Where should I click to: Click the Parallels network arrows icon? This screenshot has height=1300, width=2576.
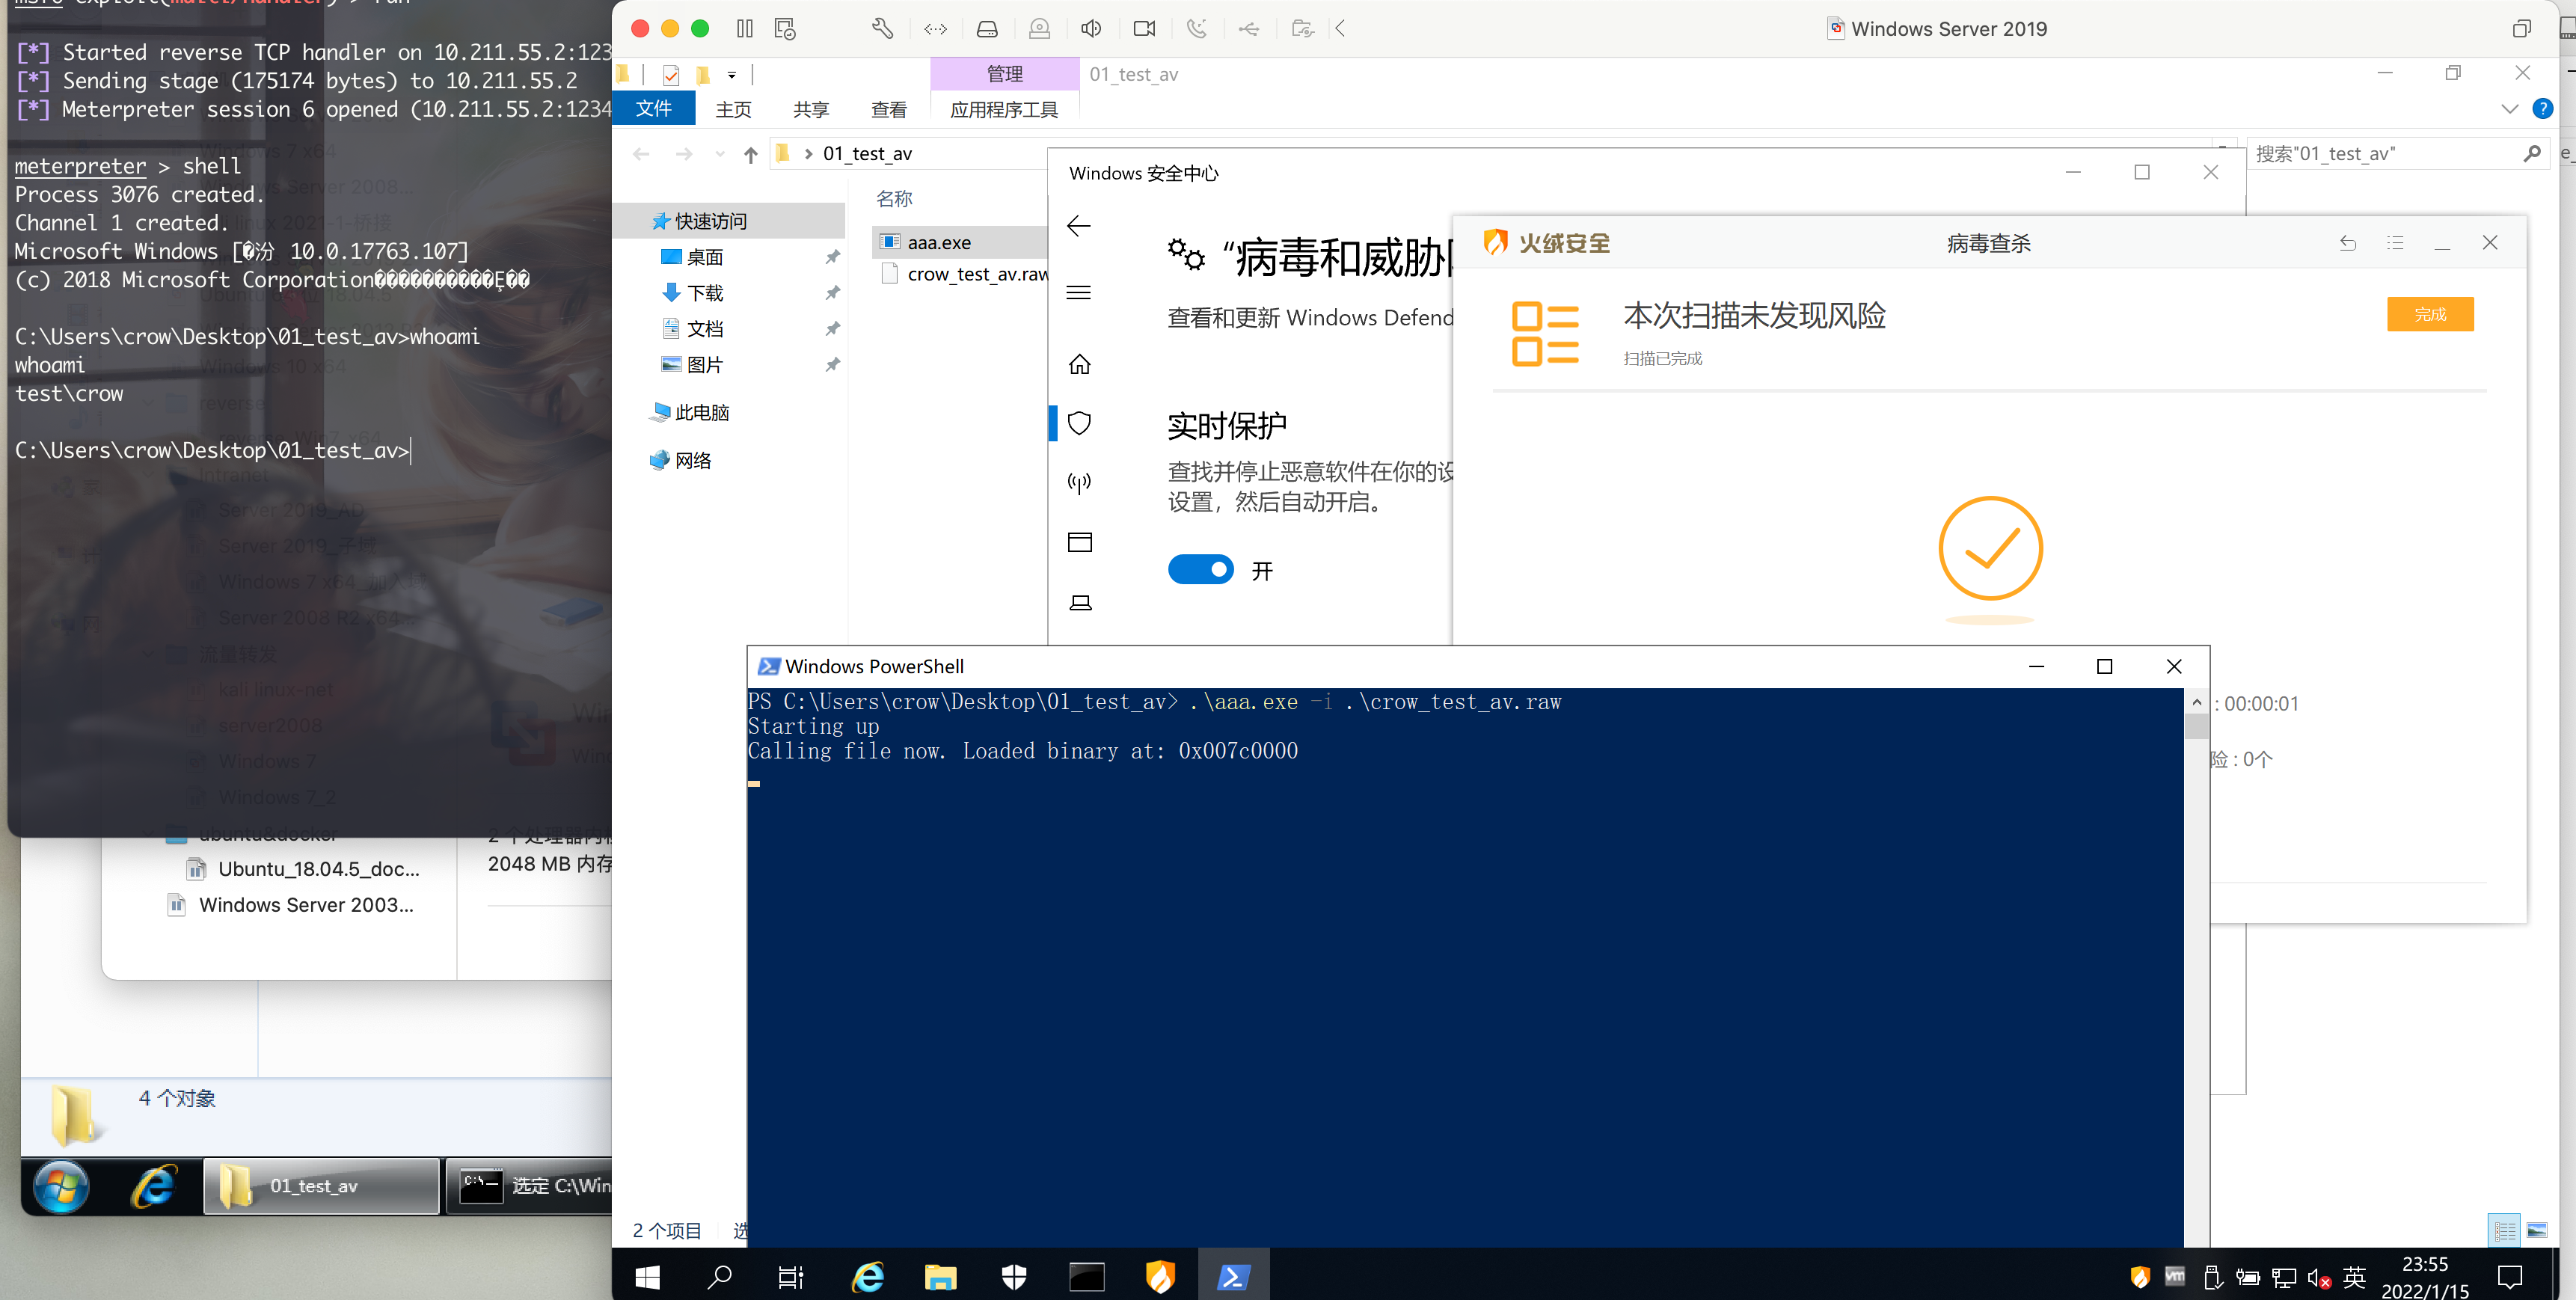pos(935,29)
